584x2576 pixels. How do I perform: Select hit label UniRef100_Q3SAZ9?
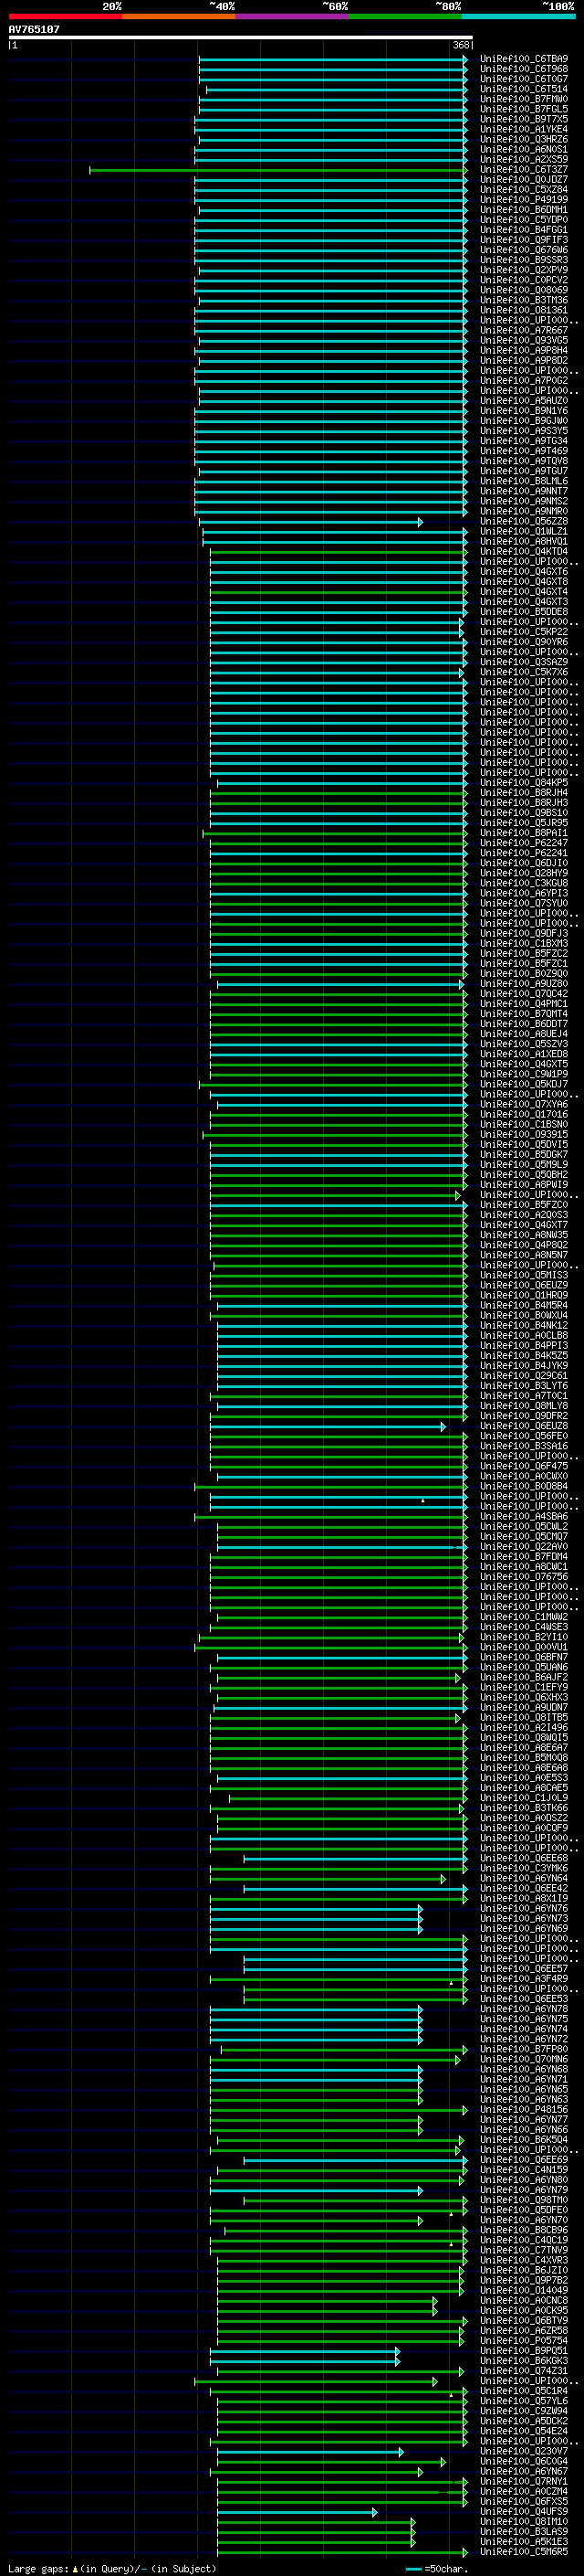coord(523,661)
